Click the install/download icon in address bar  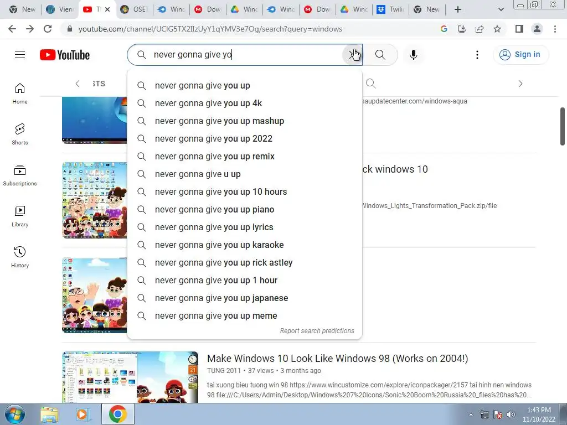(462, 29)
